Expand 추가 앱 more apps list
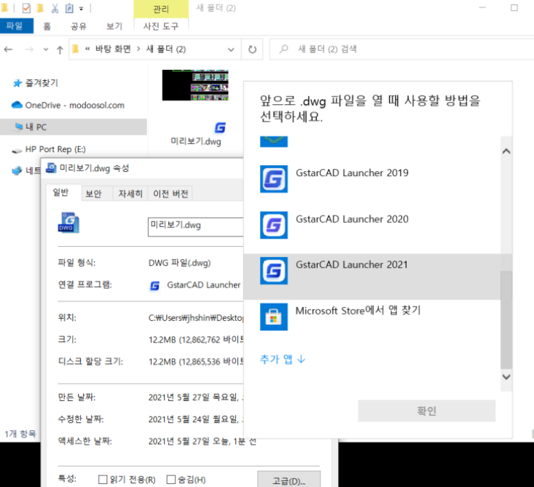Viewport: 534px width, 487px height. 283,359
